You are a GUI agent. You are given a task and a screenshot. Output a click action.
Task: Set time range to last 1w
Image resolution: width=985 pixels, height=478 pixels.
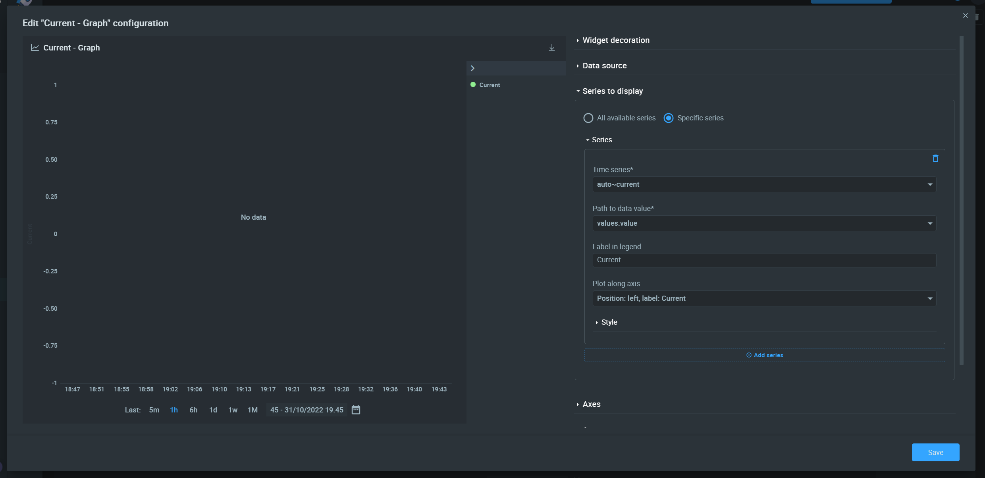click(233, 410)
